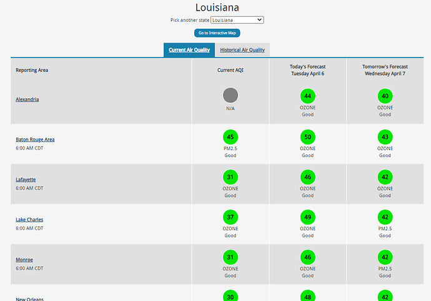Click New Orleans today forecast 48 circle
Image resolution: width=431 pixels, height=301 pixels.
[x=307, y=296]
